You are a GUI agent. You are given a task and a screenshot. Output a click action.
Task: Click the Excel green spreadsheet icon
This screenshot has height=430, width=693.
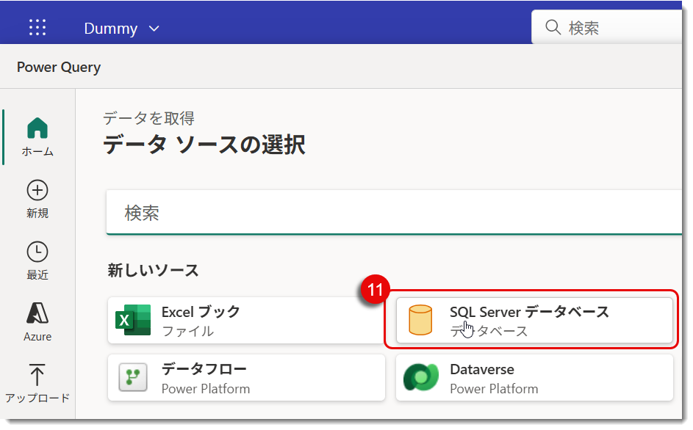point(133,320)
